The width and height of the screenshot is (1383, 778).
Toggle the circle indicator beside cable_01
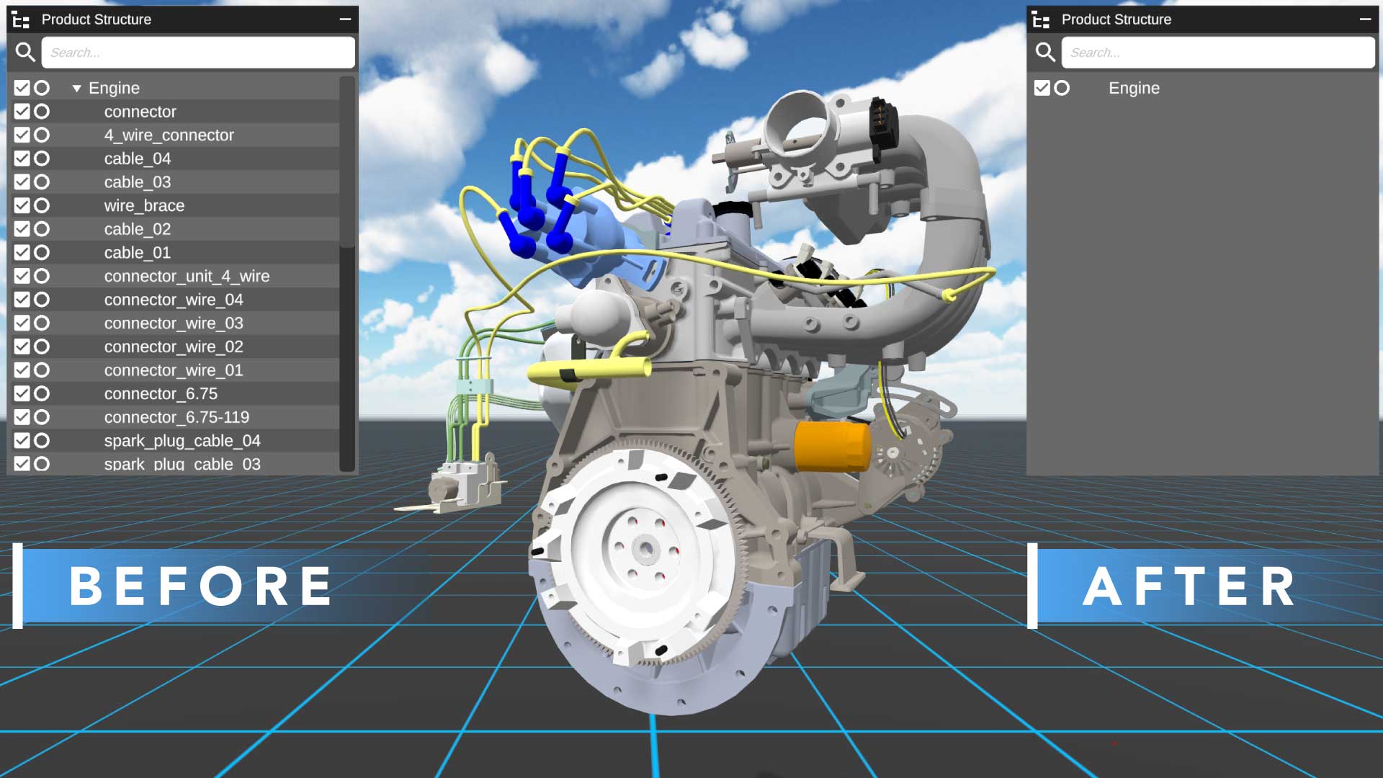click(42, 252)
